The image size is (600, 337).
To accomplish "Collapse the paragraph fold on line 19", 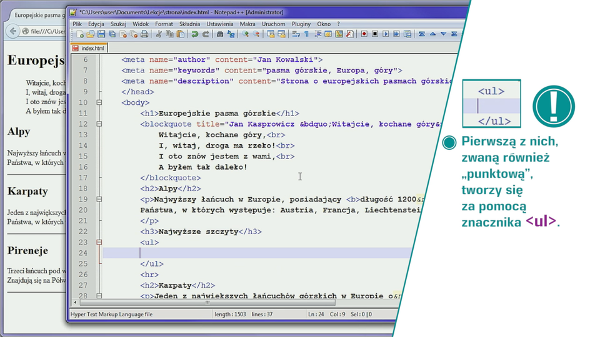I will tap(99, 199).
